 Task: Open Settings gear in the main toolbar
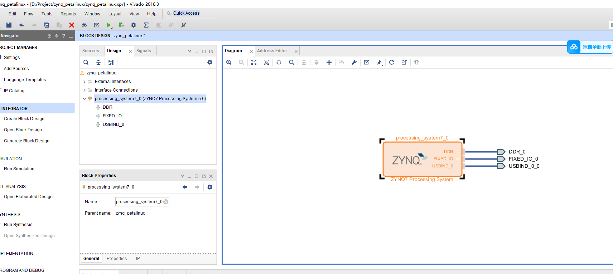[x=134, y=25]
